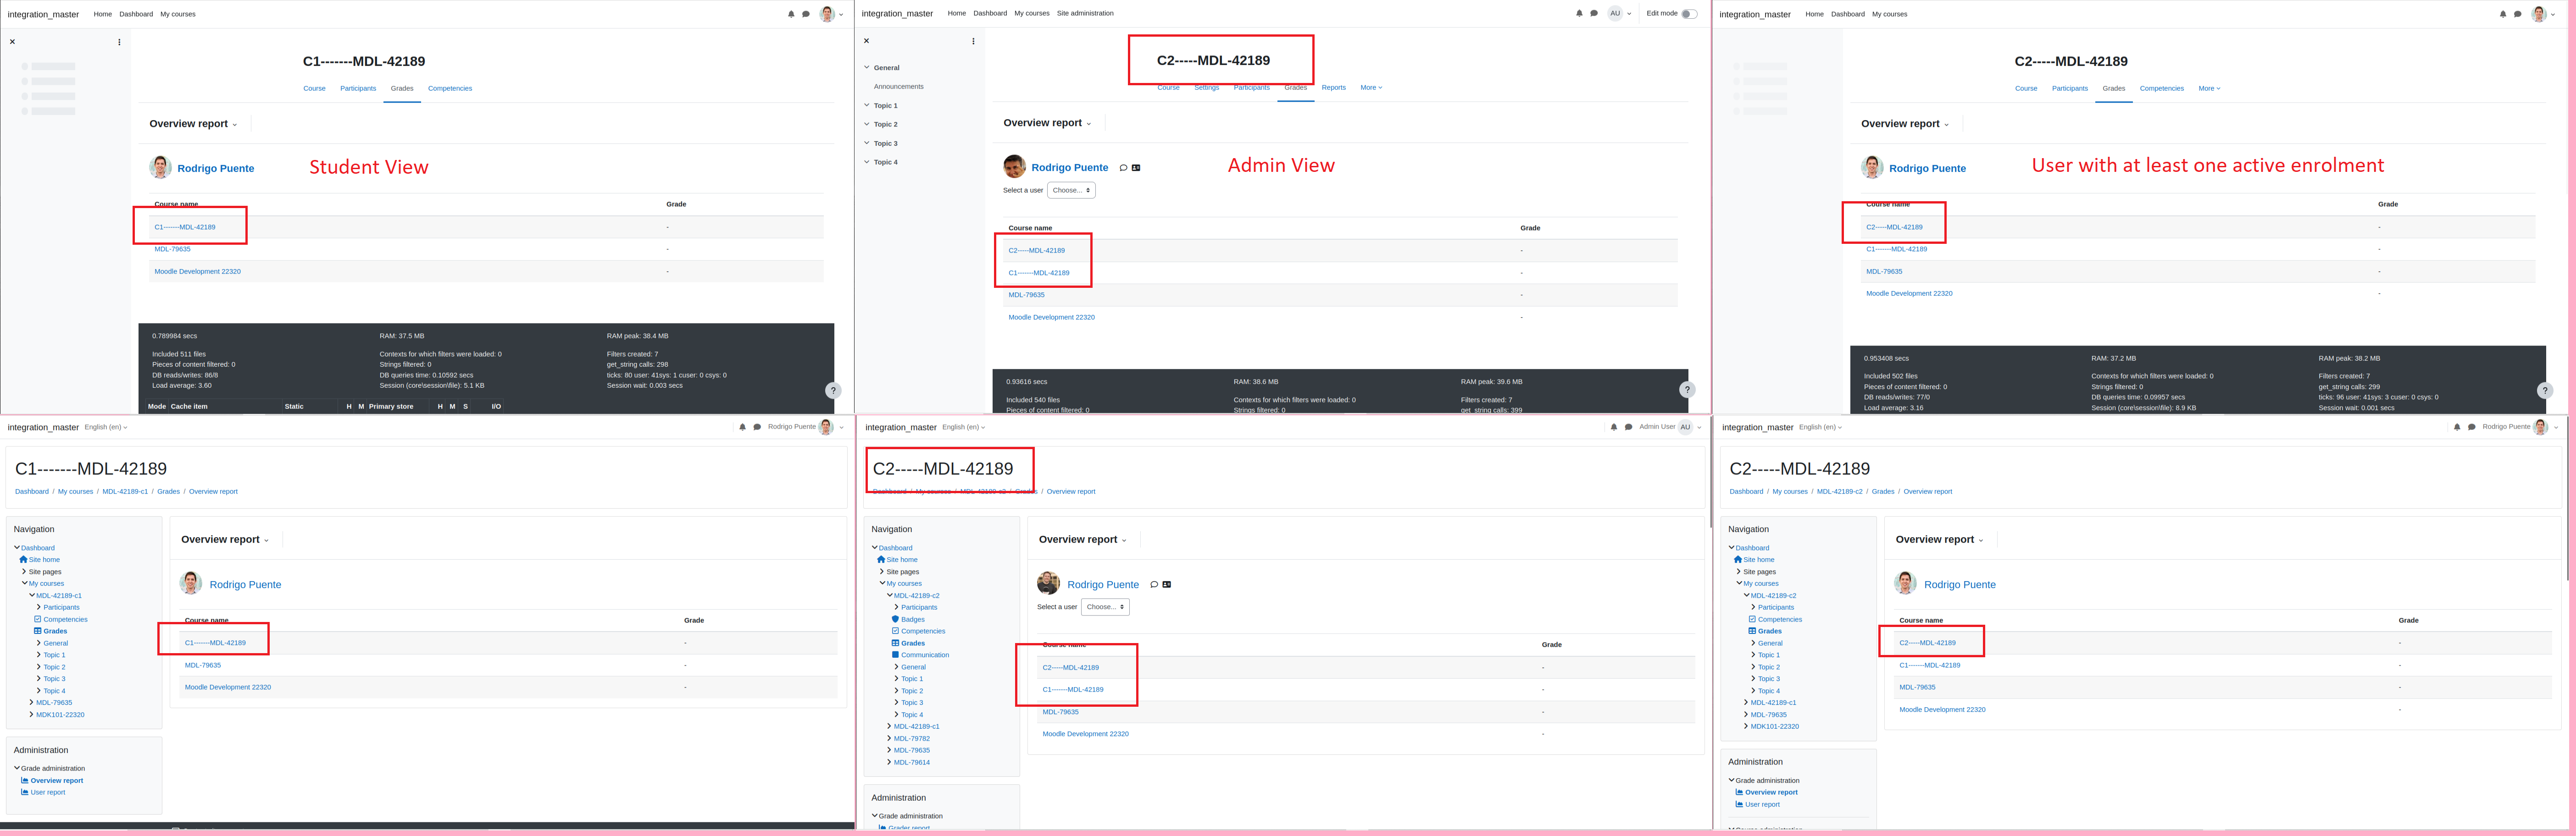Image resolution: width=2576 pixels, height=836 pixels.
Task: Open My courses in Student View top menu
Action: (178, 14)
